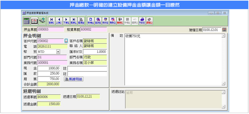
Task: Print the record (列印)
Action: [142, 21]
